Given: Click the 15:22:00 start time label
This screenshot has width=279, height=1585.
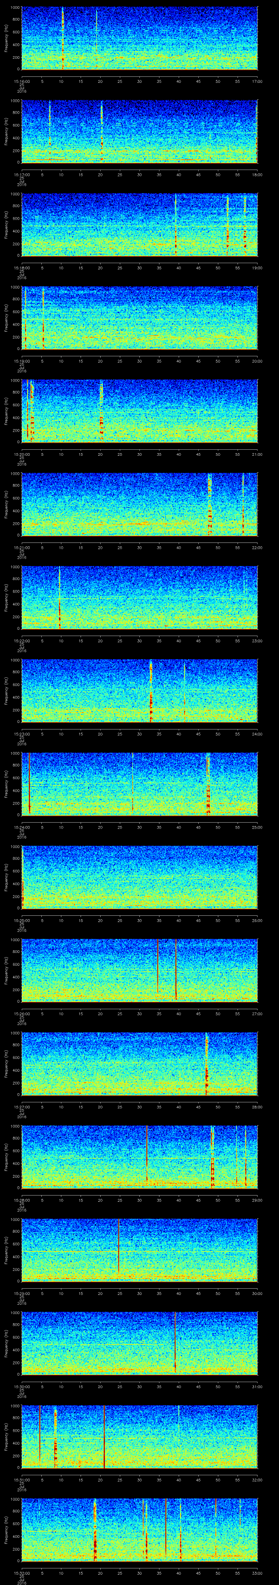Looking at the screenshot, I should [22, 641].
